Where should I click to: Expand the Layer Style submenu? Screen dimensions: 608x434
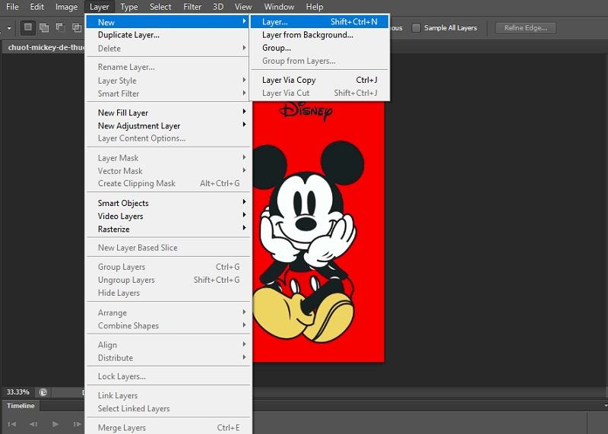coord(167,81)
